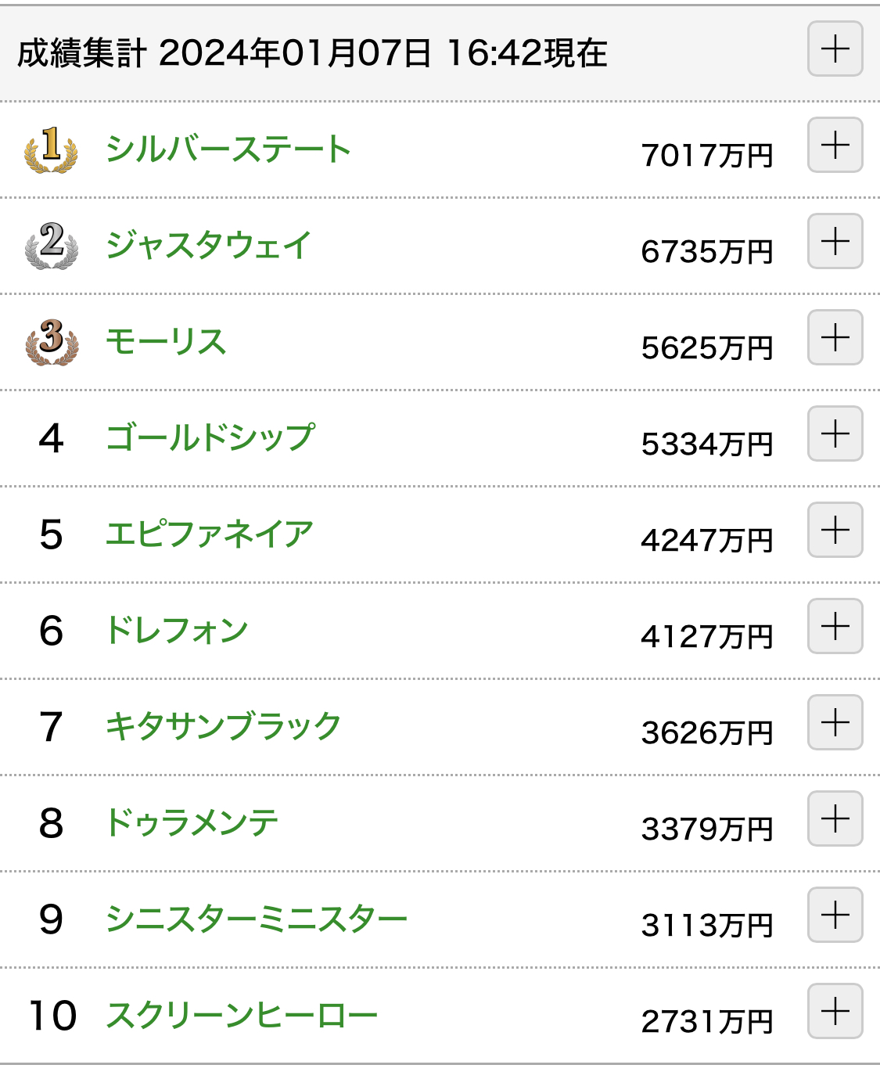Show more for ドゥラメンテ via plus
Viewport: 880px width, 1072px height.
point(835,818)
